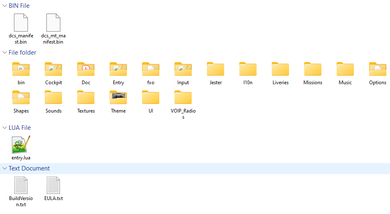Click the BIN File group header label
Screen dimensions: 390x214
point(19,6)
